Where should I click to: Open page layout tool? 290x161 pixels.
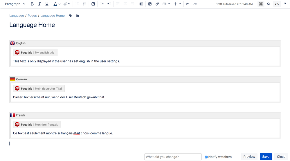pyautogui.click(x=141, y=4)
